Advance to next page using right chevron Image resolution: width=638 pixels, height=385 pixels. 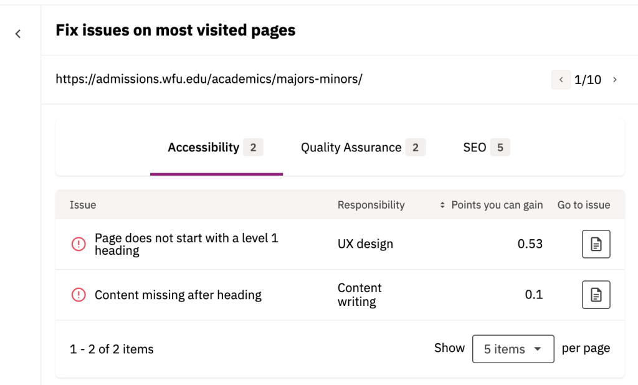coord(615,80)
